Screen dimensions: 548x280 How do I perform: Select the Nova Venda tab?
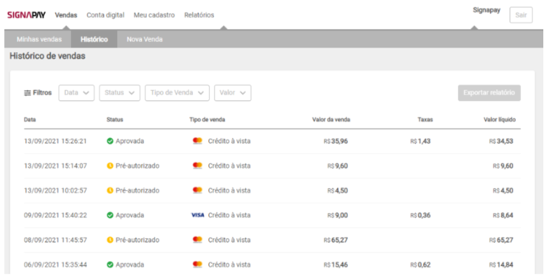144,39
